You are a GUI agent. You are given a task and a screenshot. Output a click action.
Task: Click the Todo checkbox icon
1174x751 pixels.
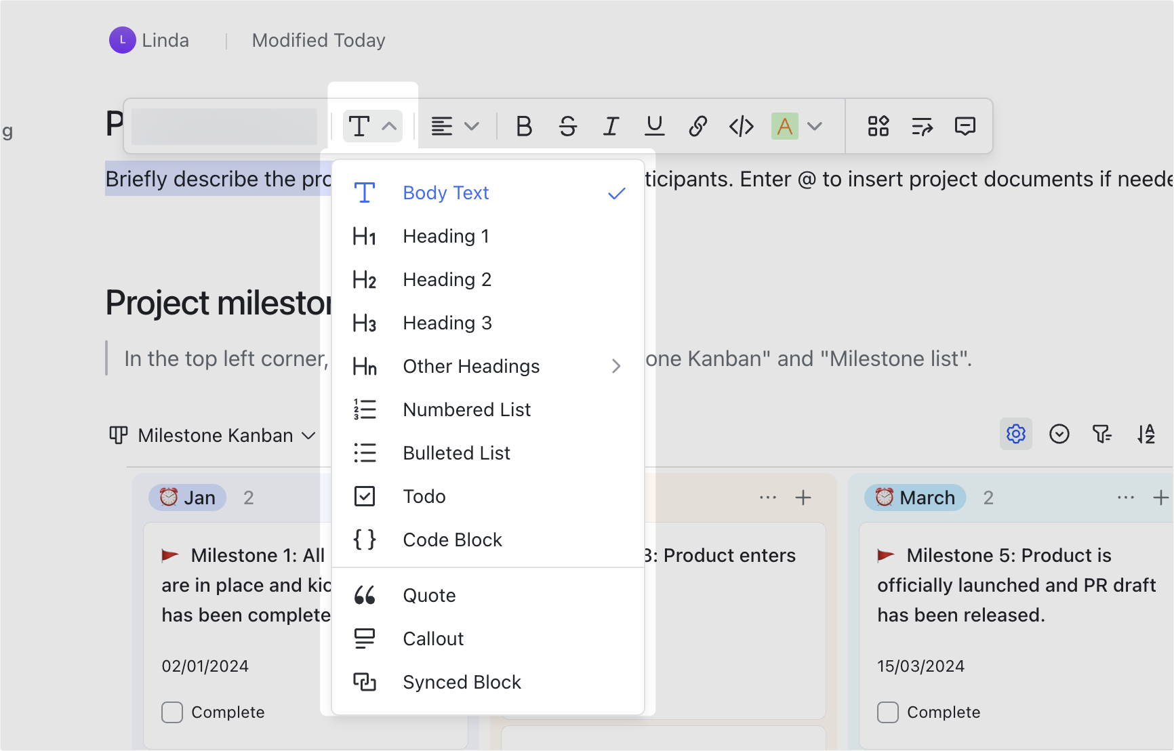pyautogui.click(x=365, y=496)
